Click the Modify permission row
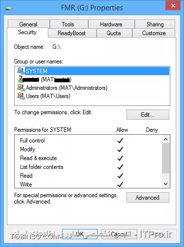 (88, 149)
